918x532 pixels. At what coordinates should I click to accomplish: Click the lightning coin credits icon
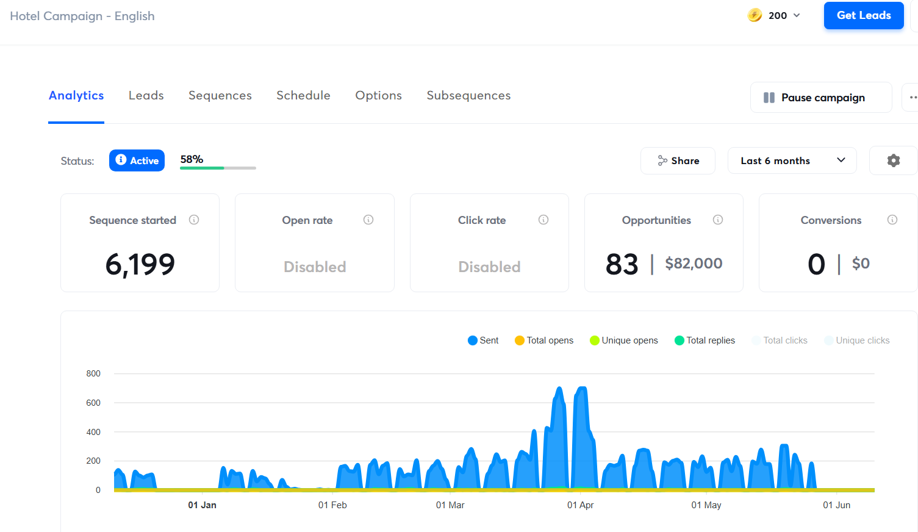[755, 15]
